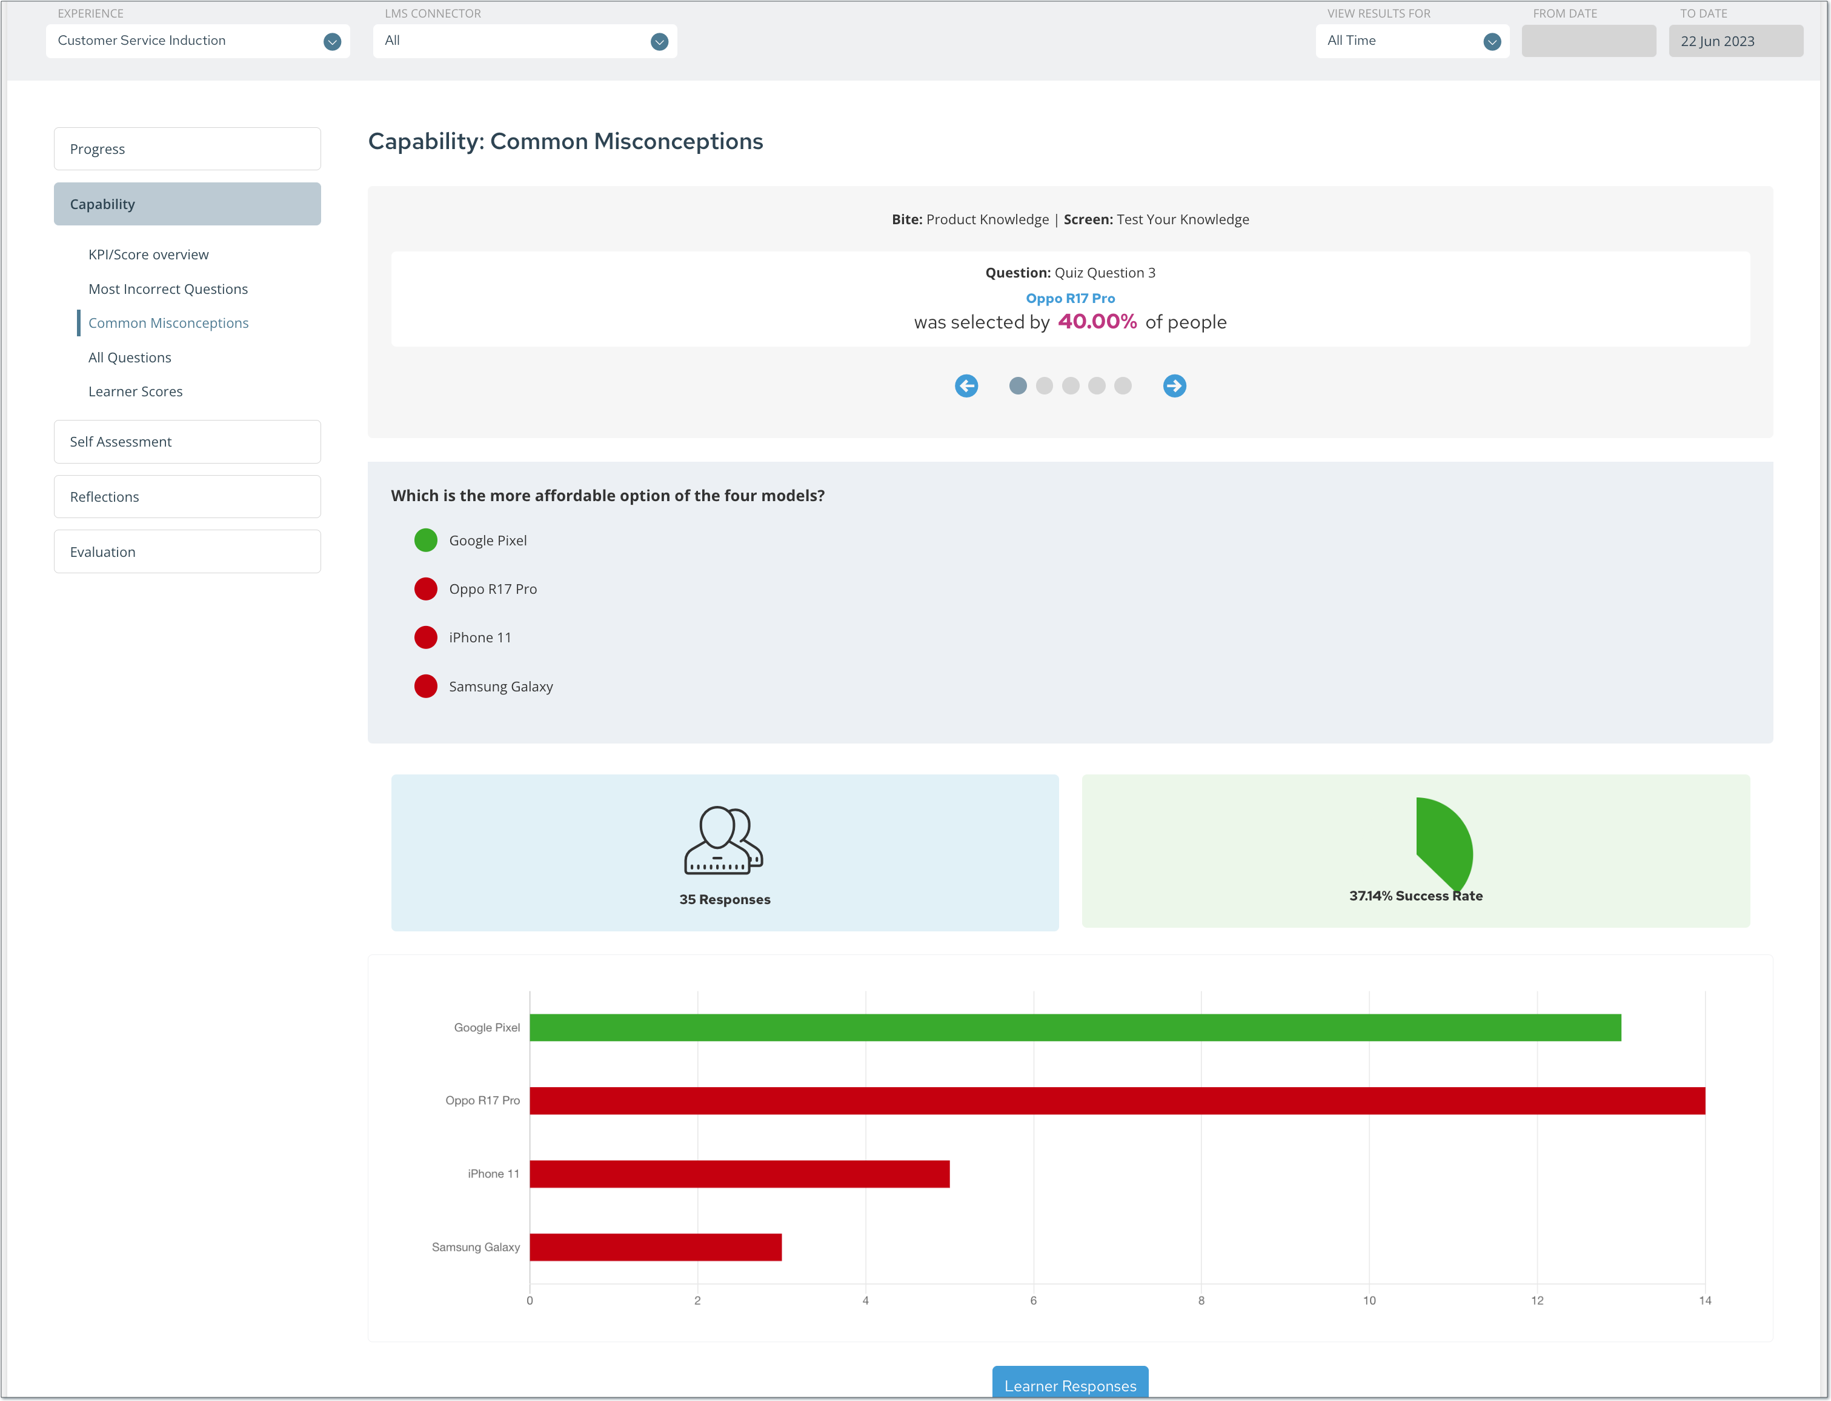Open Most Incorrect Questions page

[168, 288]
